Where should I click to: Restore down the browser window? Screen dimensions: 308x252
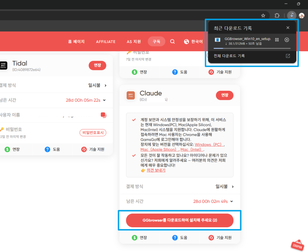pyautogui.click(x=299, y=4)
